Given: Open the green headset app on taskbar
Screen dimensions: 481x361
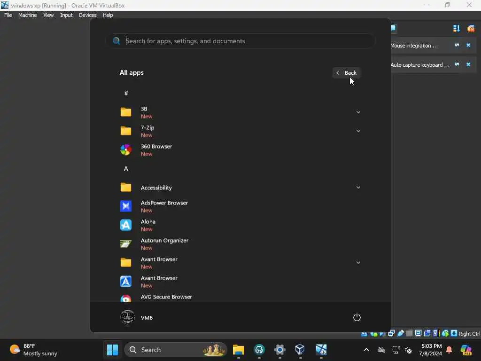Looking at the screenshot, I should [259, 350].
